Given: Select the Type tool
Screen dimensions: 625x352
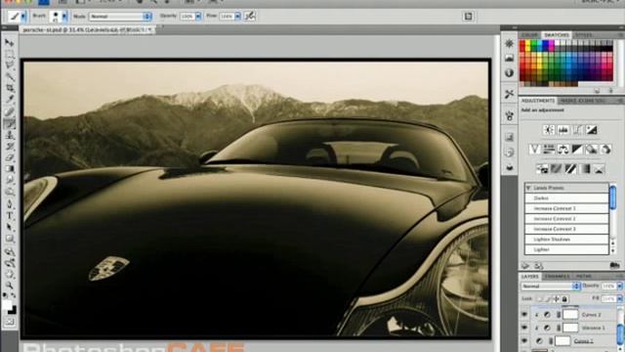Looking at the screenshot, I should point(10,216).
